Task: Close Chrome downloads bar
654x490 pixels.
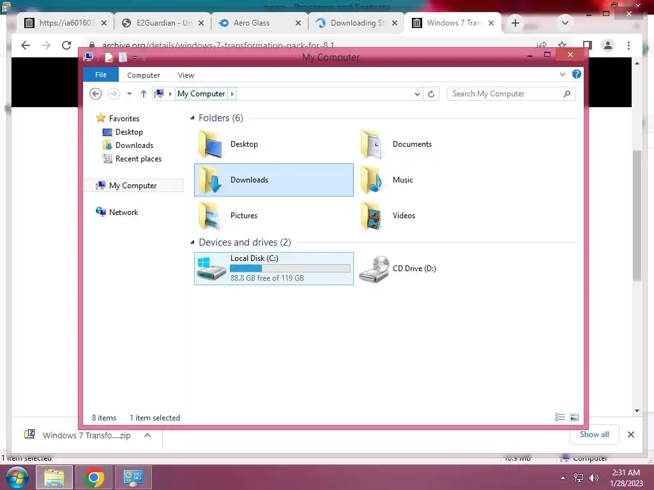Action: (x=630, y=434)
